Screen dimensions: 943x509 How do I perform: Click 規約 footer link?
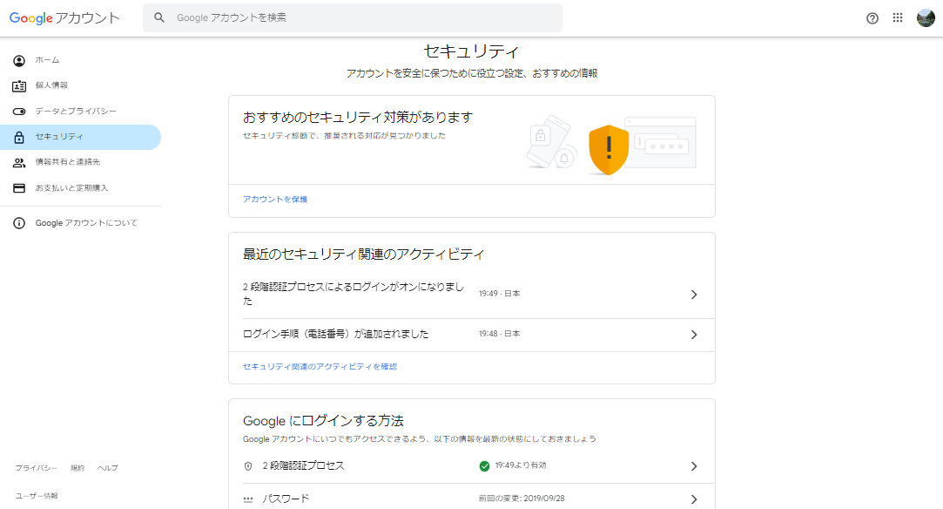[x=77, y=468]
